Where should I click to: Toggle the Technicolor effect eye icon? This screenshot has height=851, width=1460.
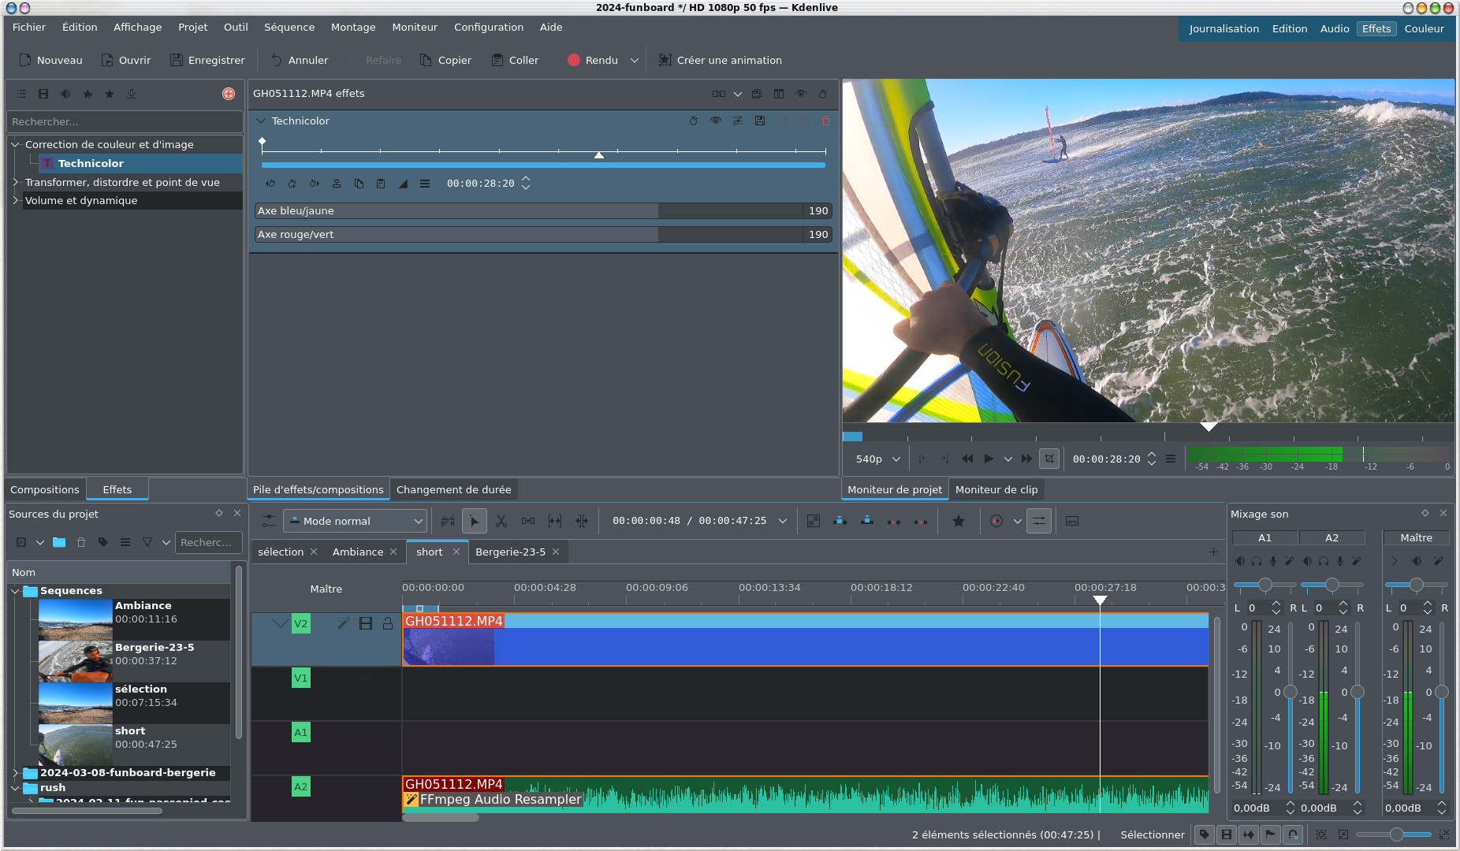pyautogui.click(x=715, y=121)
